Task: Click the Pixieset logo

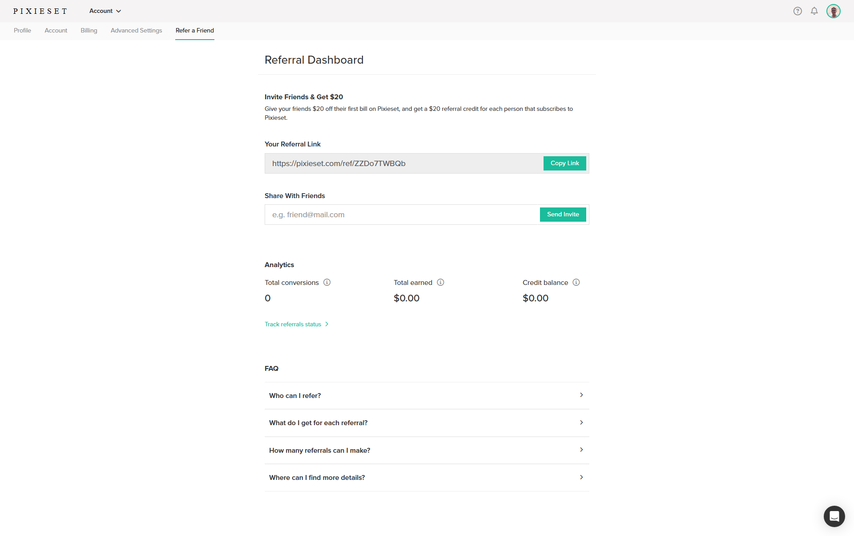Action: pyautogui.click(x=40, y=11)
